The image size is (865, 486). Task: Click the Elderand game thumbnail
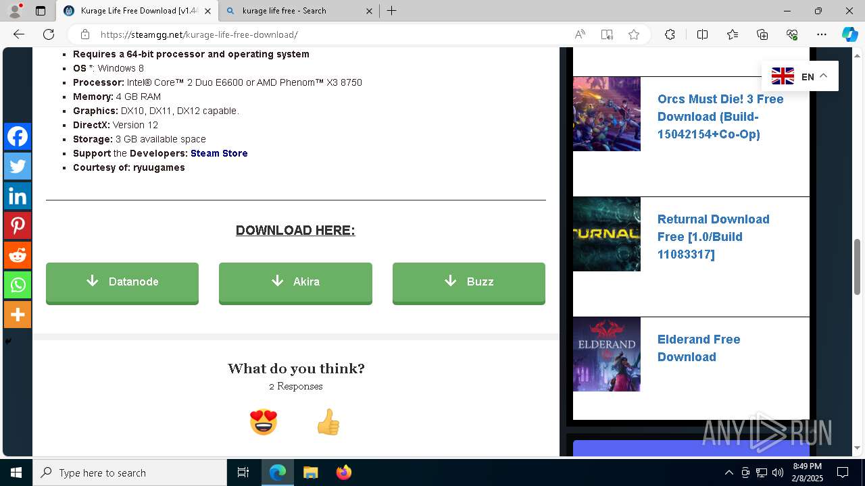(607, 354)
